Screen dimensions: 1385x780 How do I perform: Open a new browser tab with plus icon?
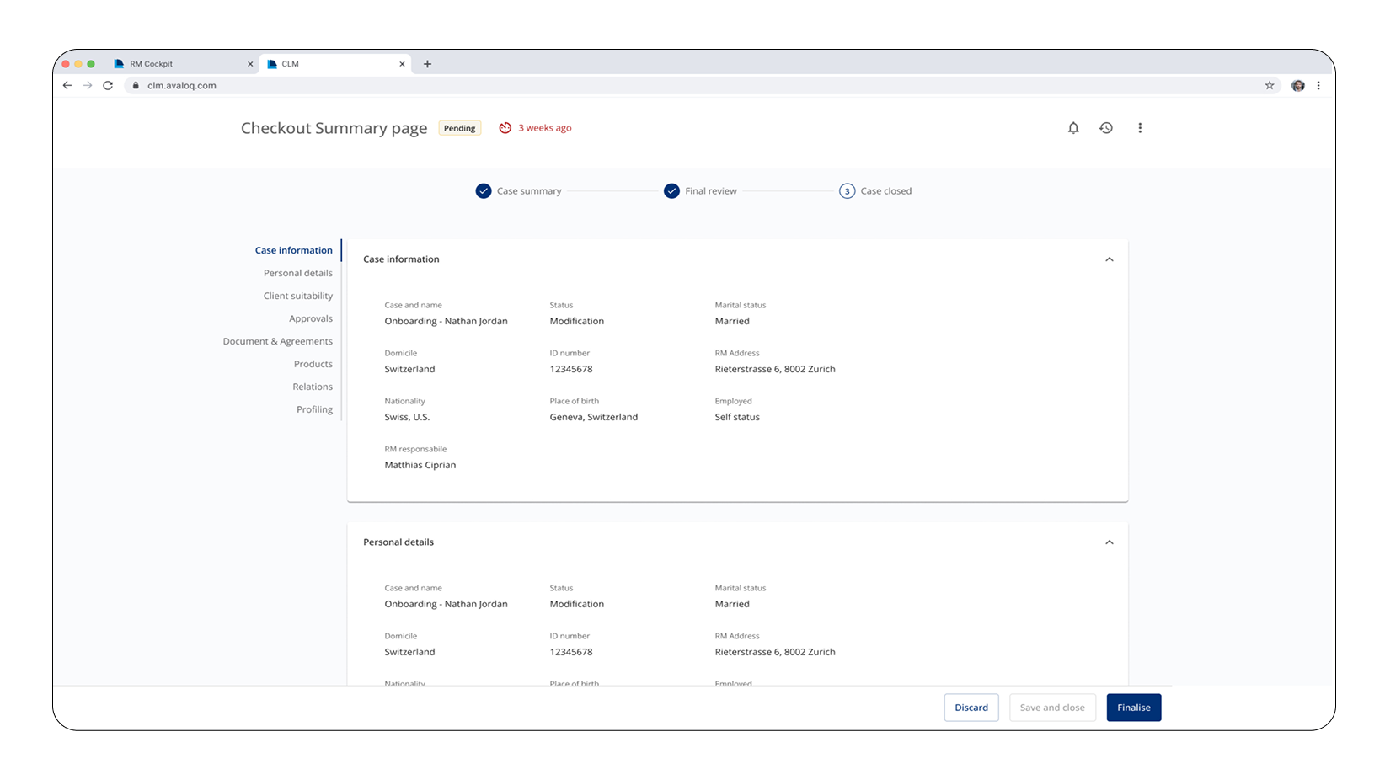(x=427, y=64)
